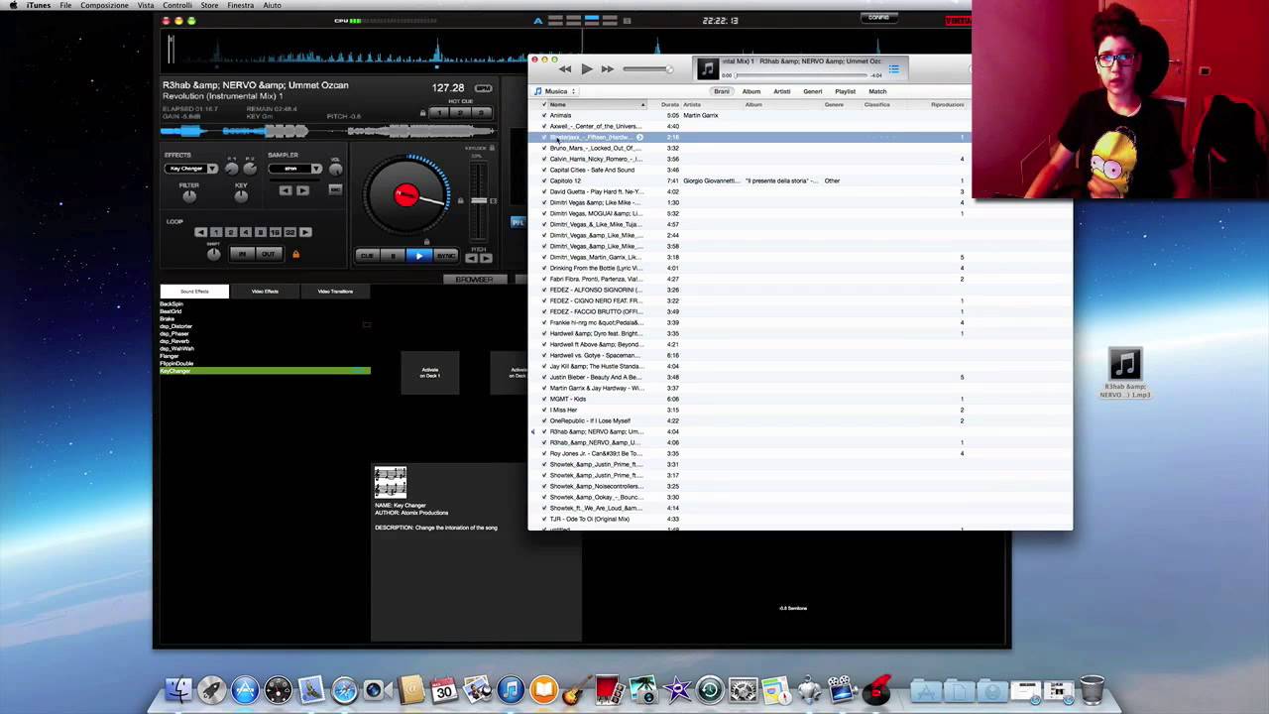Uncheck the Axwell Center of the Universe checkbox

click(543, 126)
